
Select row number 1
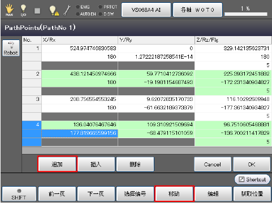[x=32, y=48]
